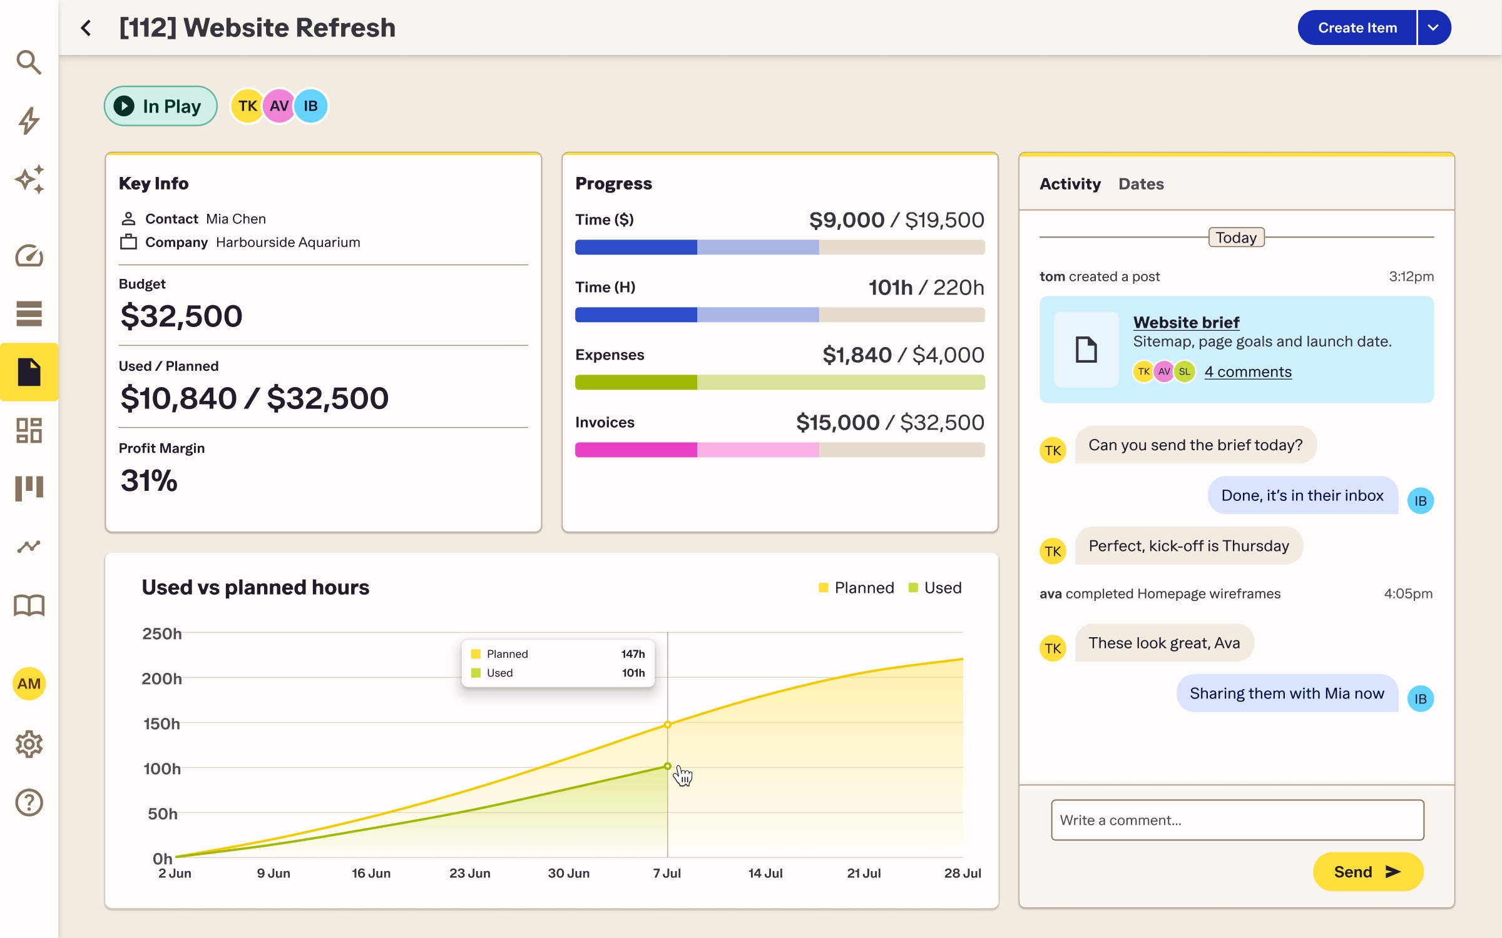Viewport: 1502px width, 938px height.
Task: Click the Time (H) progress bar
Action: [x=780, y=315]
